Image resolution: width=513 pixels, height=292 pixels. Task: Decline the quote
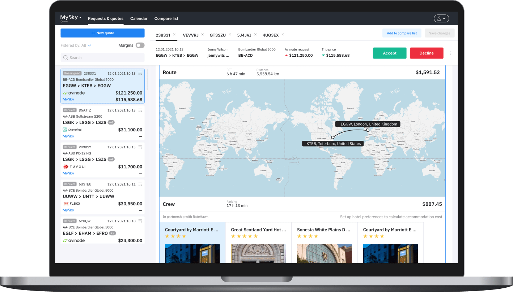427,53
